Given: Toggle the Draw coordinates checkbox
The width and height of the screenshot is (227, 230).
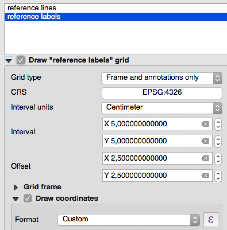Looking at the screenshot, I should 28,198.
